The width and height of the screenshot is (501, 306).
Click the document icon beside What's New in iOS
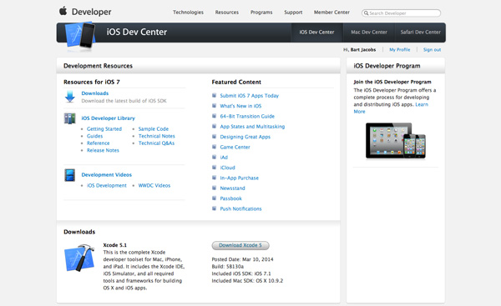click(x=214, y=106)
